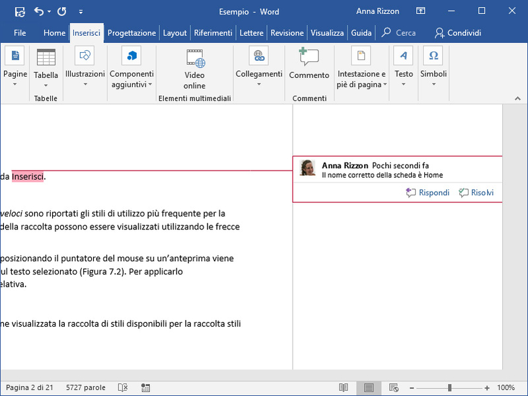528x396 pixels.
Task: Click the highlighted word Inserisci in document
Action: 28,177
